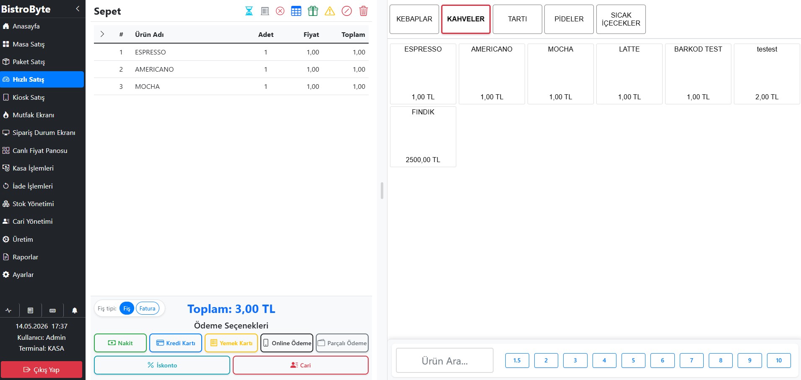Set quantity multiplier 1.5
The width and height of the screenshot is (801, 380).
tap(517, 360)
